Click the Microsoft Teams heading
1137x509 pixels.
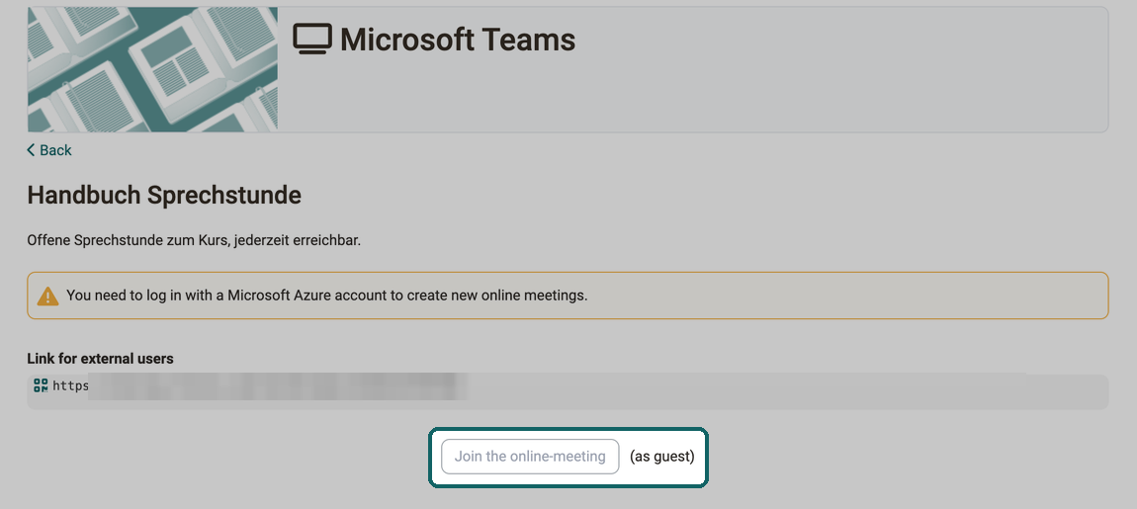458,40
